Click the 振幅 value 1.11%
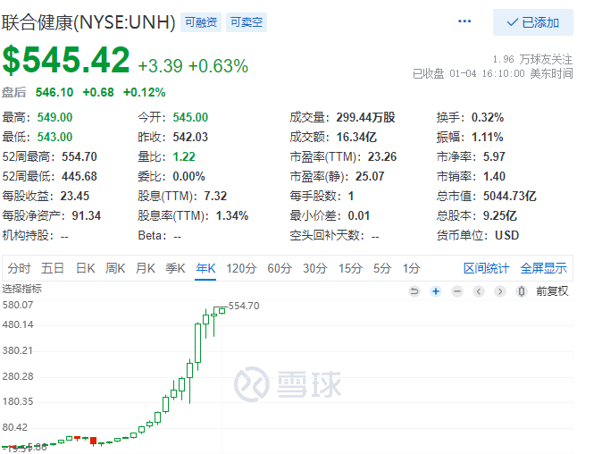The width and height of the screenshot is (602, 454). point(488,137)
